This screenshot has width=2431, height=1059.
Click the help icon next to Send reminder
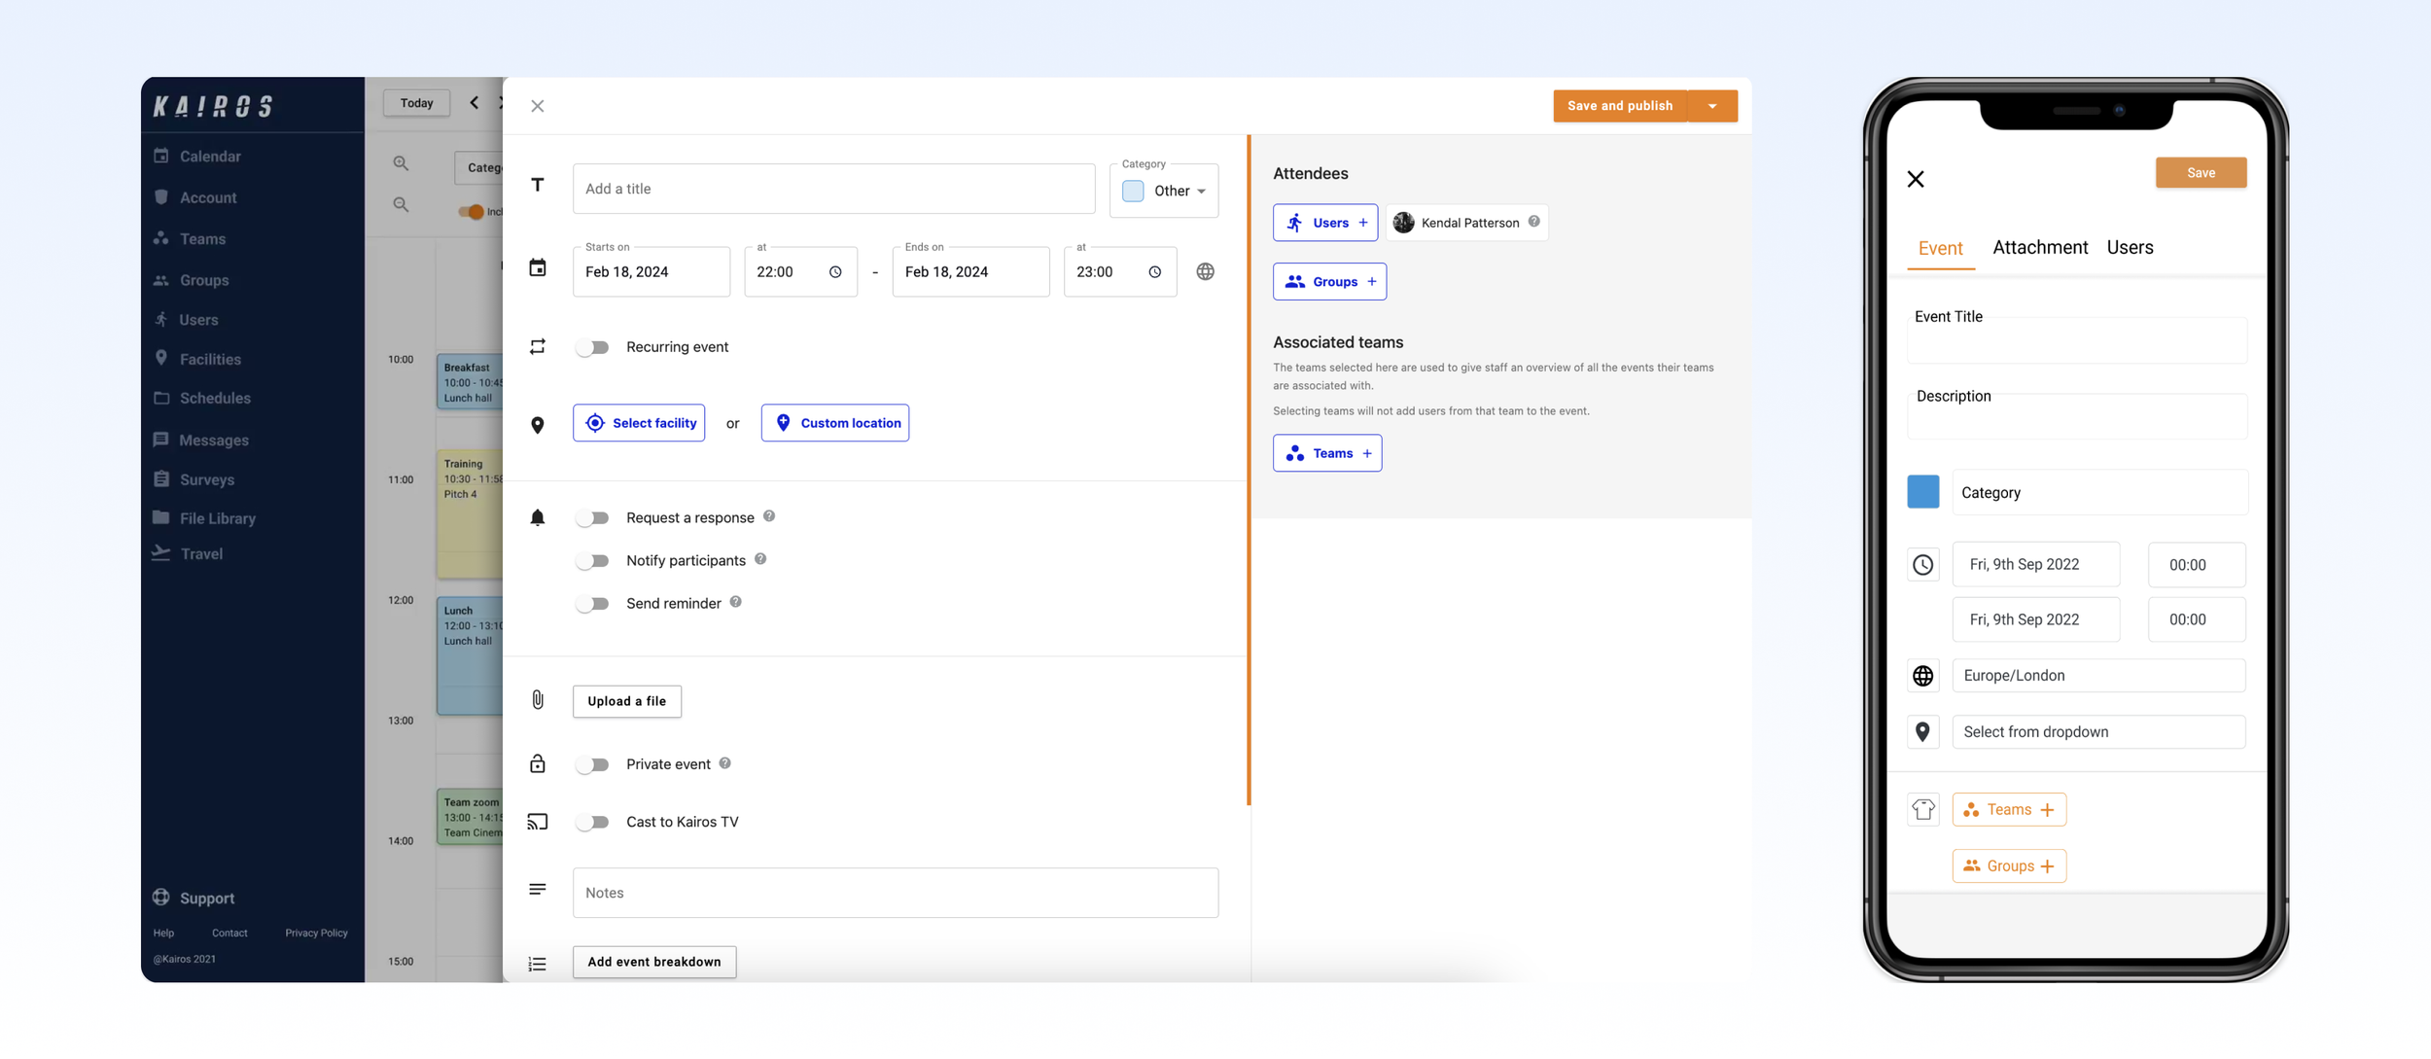[736, 602]
